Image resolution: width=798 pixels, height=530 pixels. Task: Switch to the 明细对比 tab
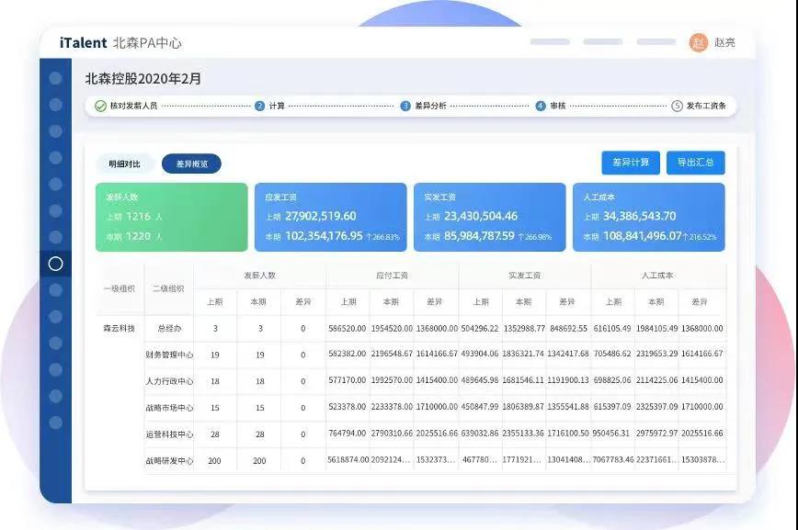(125, 164)
